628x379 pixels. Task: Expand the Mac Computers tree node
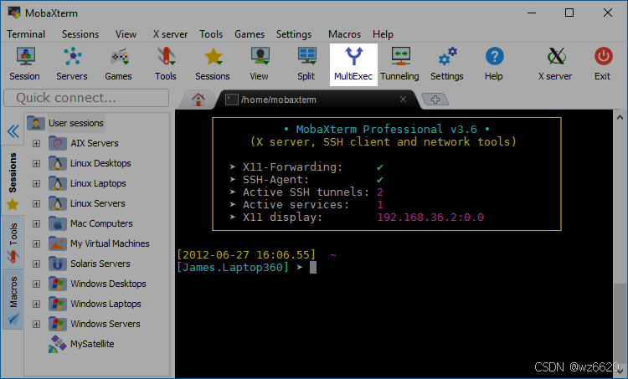tap(37, 223)
